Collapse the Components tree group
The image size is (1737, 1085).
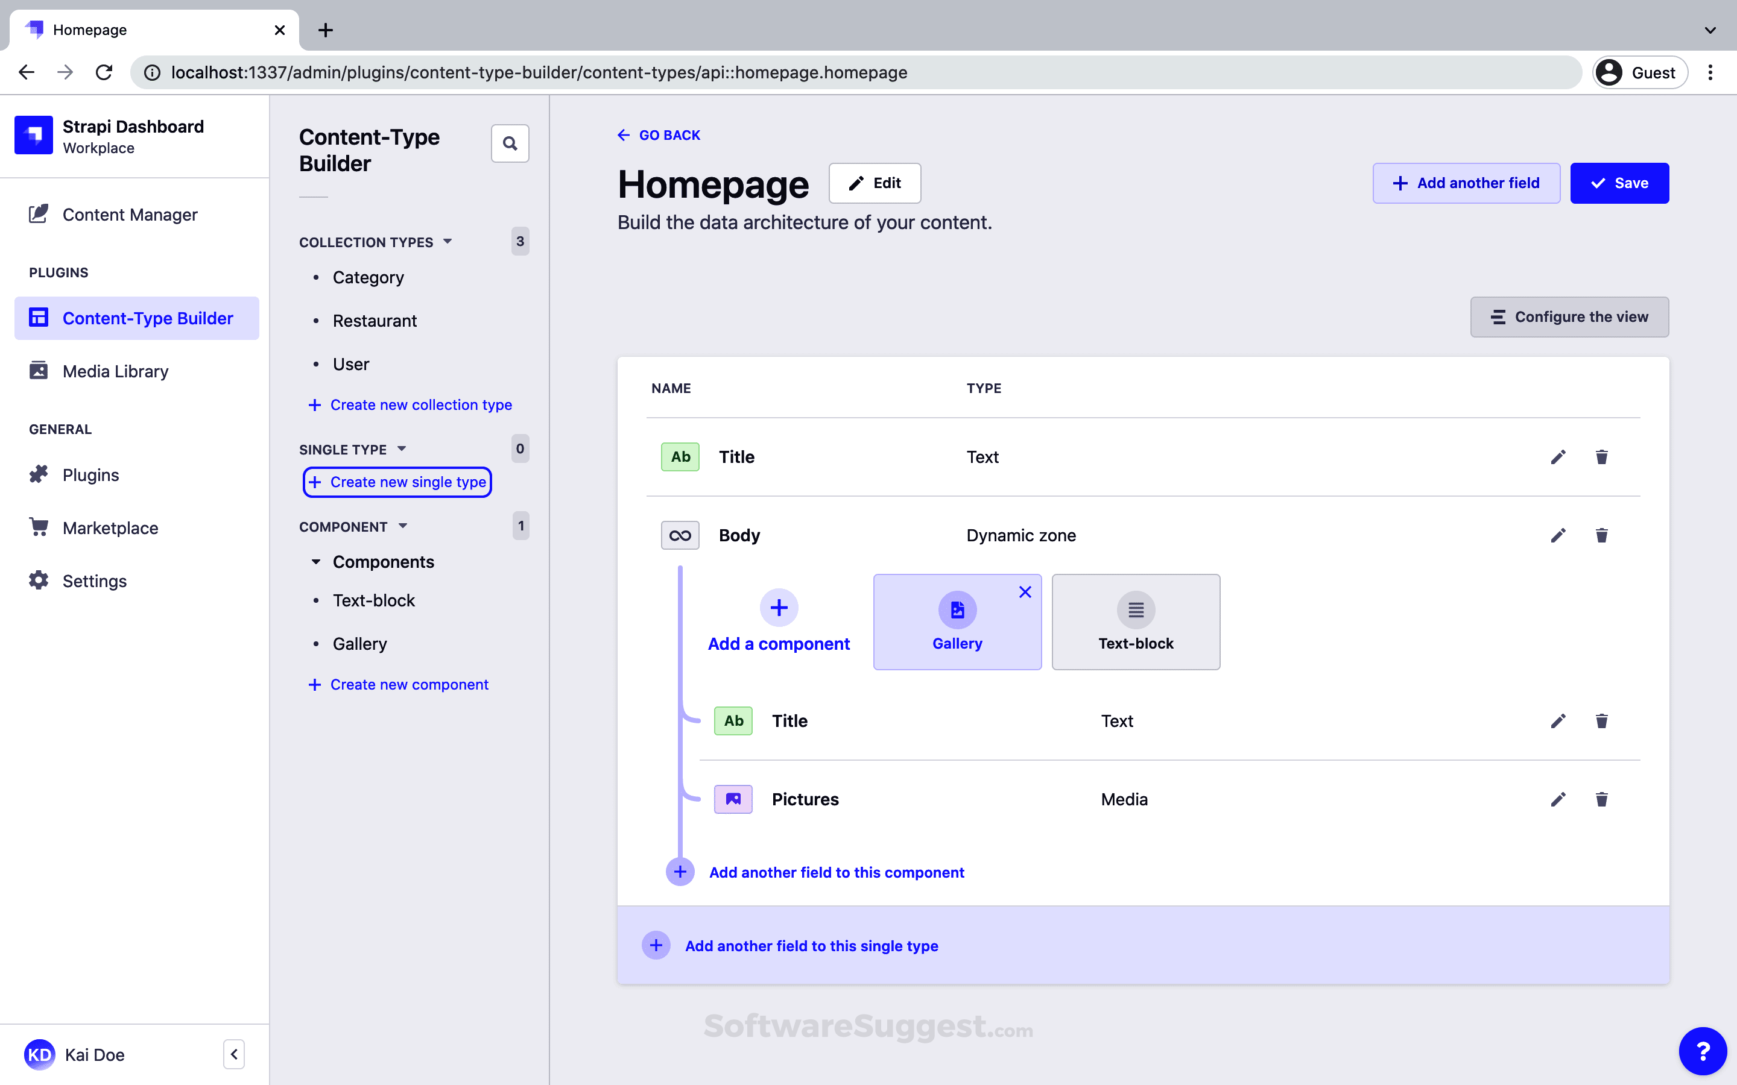(x=316, y=562)
